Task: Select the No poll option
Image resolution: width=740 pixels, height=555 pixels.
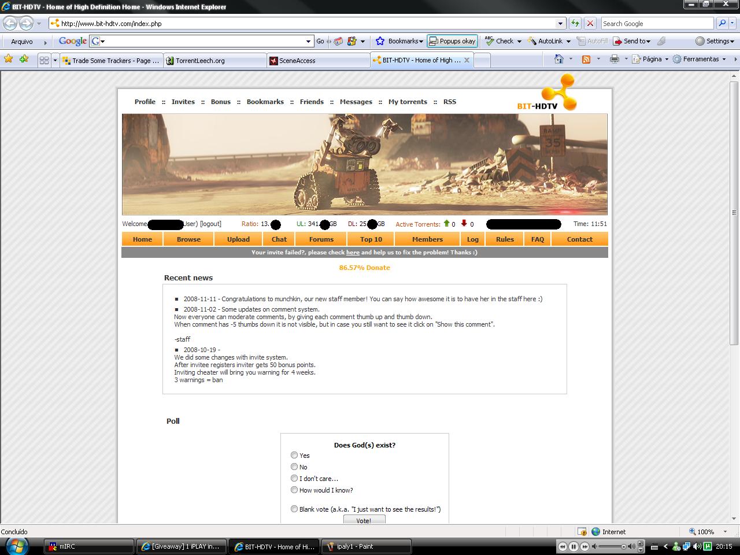Action: click(x=294, y=467)
